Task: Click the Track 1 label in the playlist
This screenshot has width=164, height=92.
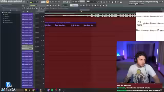Action: tap(37, 14)
